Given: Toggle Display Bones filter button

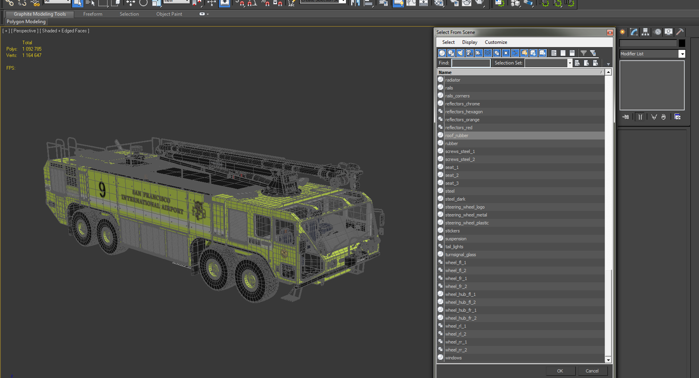Looking at the screenshot, I should [x=515, y=53].
